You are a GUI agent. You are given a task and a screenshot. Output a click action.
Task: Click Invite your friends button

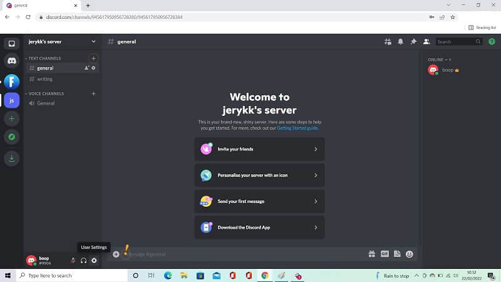tap(259, 149)
